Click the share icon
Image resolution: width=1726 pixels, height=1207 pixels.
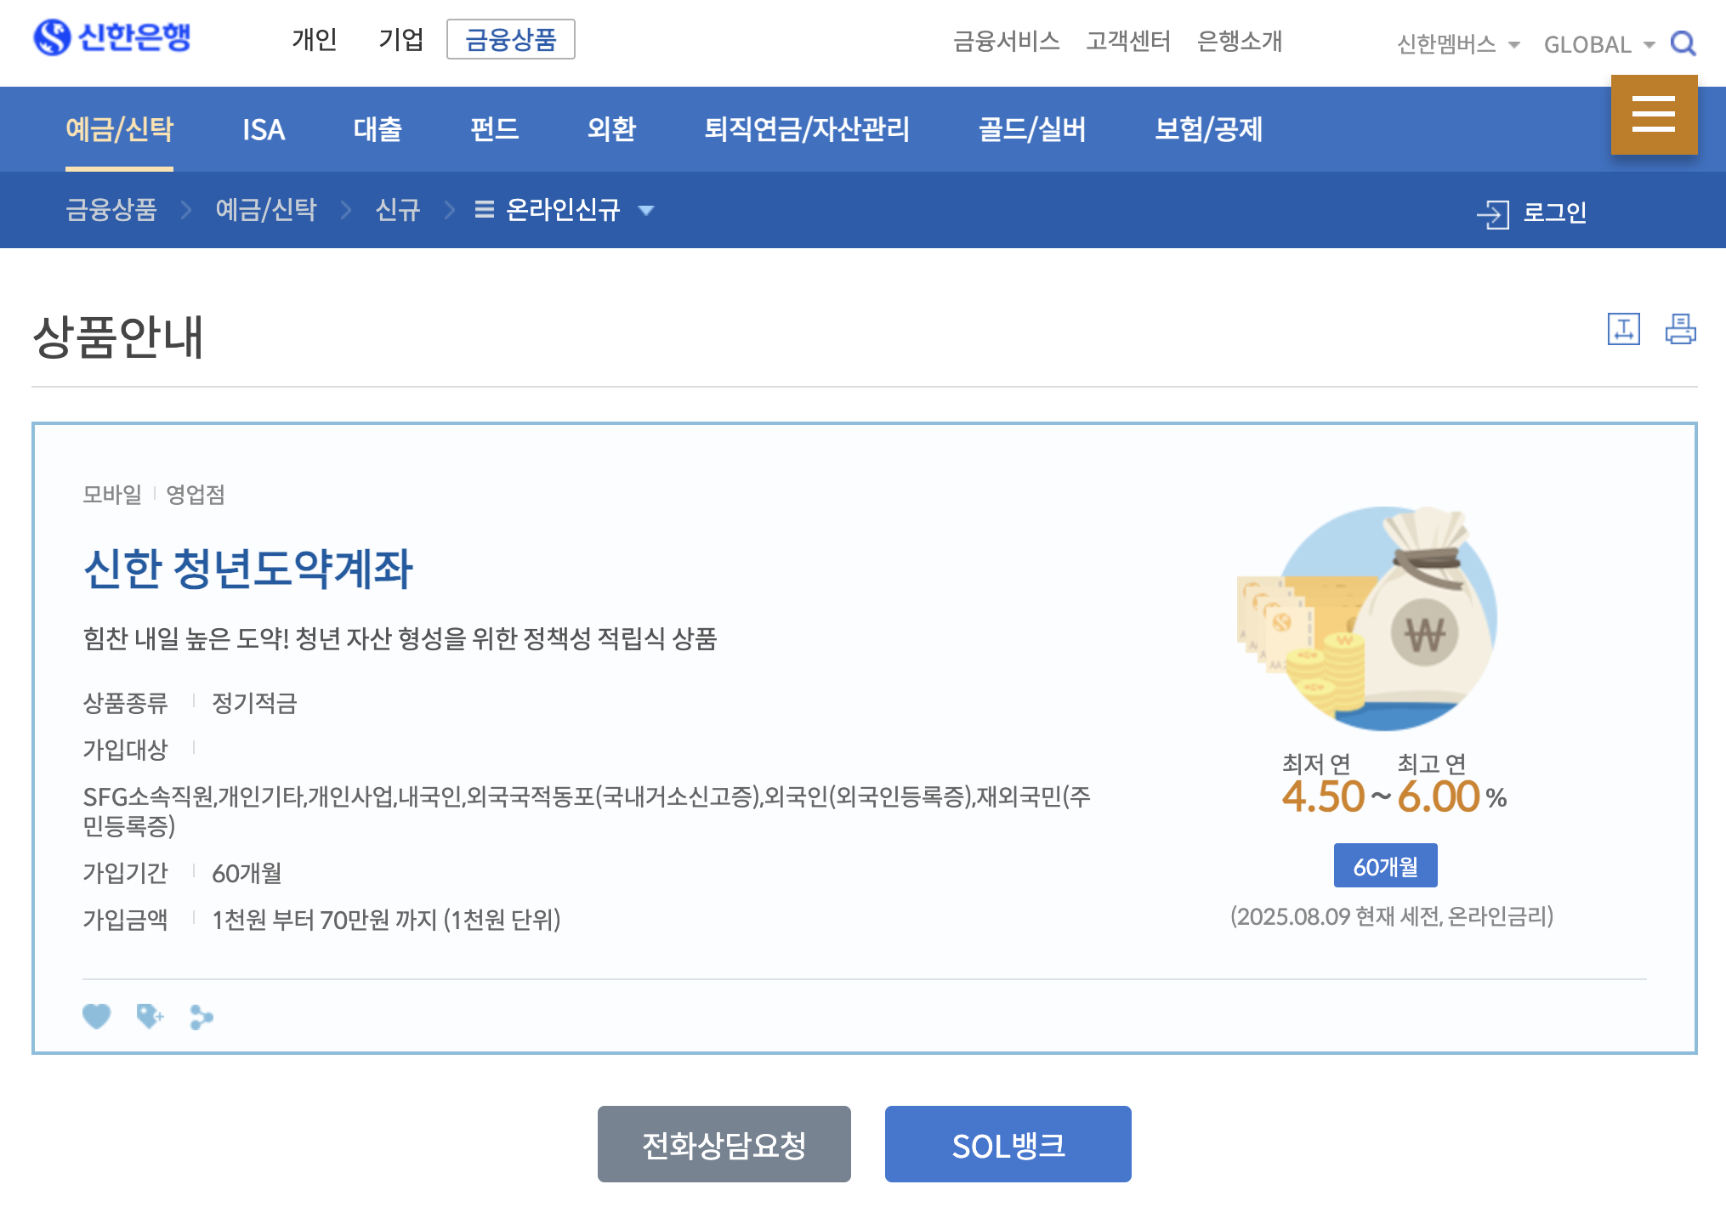(202, 1017)
